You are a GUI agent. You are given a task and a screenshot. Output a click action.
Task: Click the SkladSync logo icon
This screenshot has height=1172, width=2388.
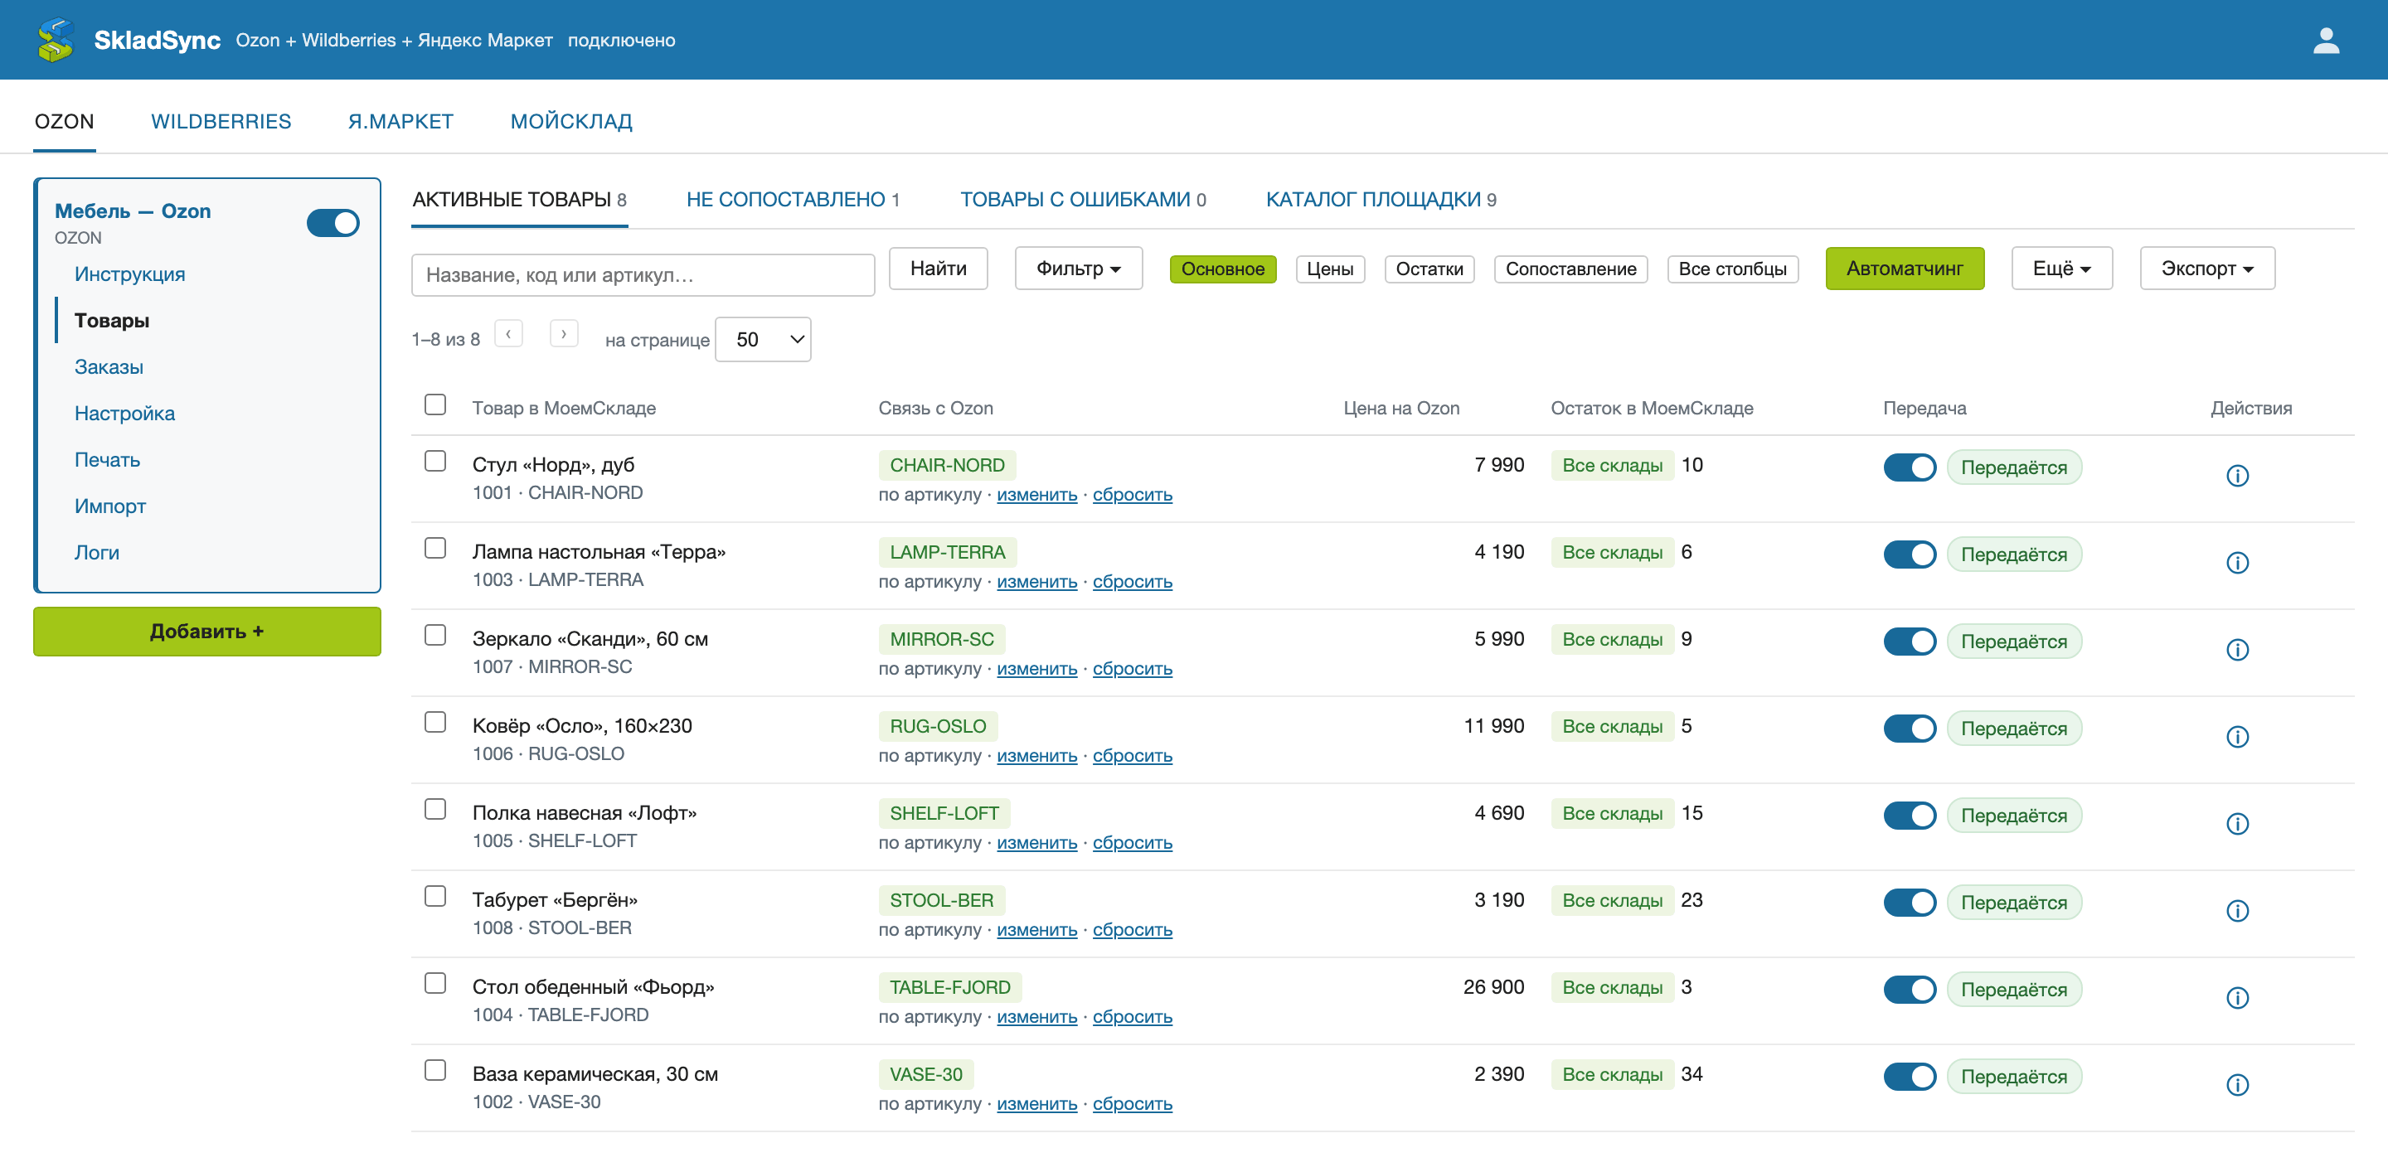[56, 40]
